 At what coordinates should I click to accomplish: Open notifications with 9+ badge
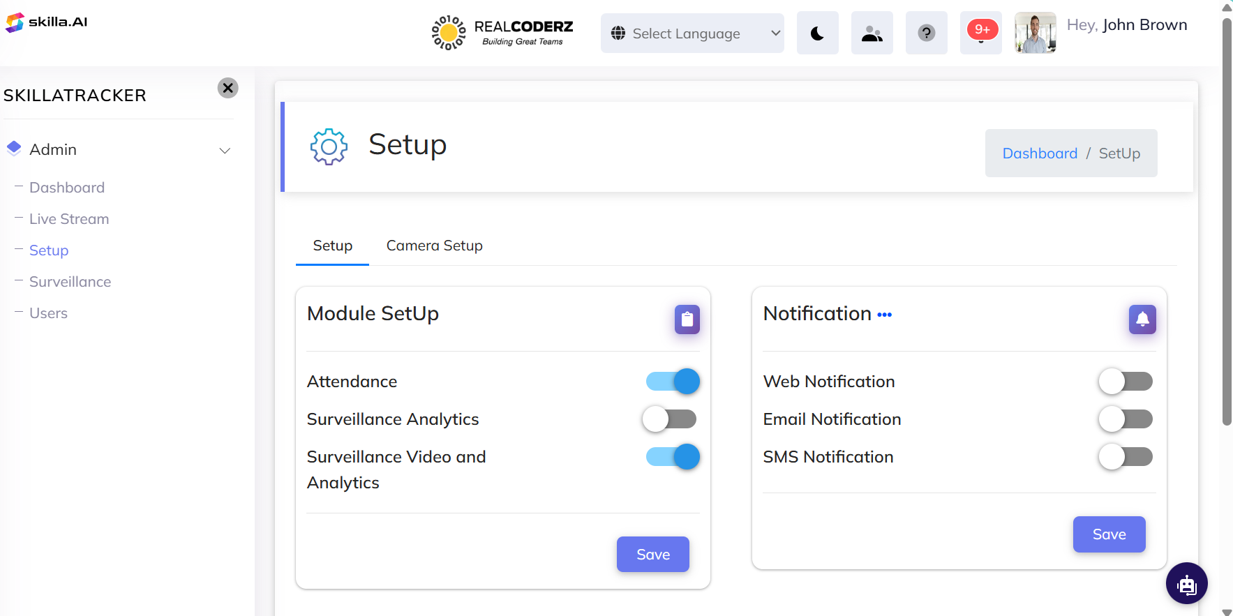tap(980, 32)
